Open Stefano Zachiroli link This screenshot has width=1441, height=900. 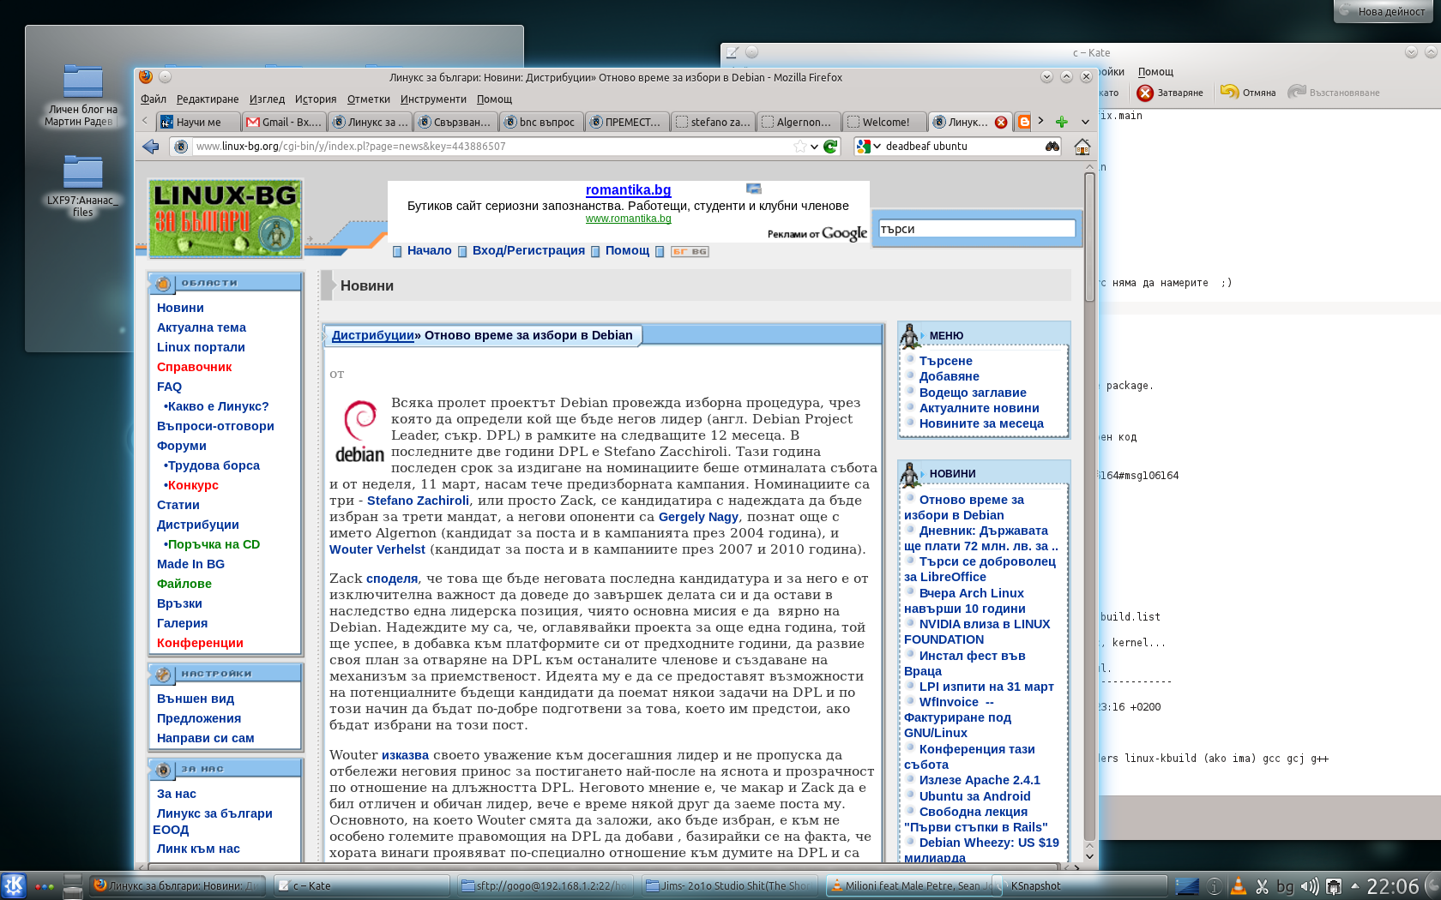pos(418,501)
